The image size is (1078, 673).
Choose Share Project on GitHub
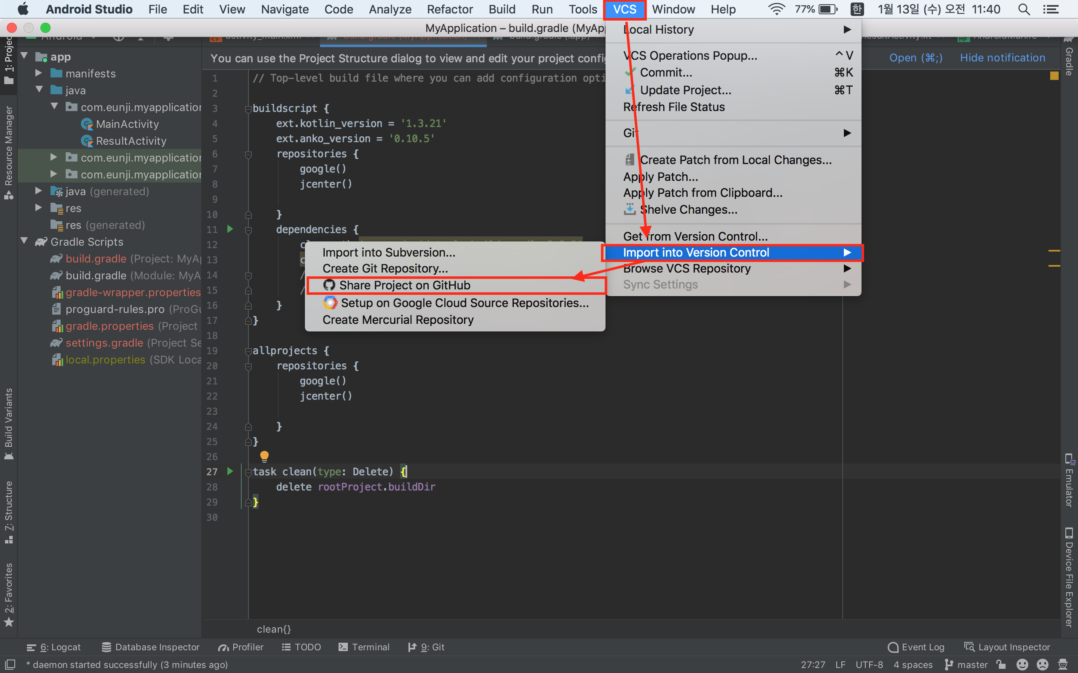point(405,285)
